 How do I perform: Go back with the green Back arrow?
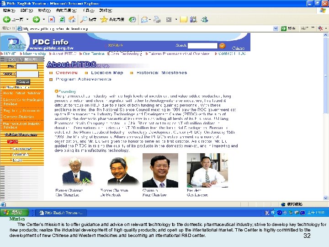pos(7,20)
